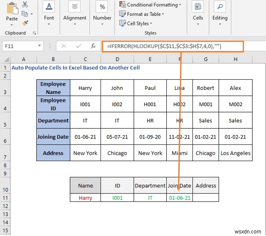Click the lower table 'Department' header cell
The width and height of the screenshot is (266, 236).
(150, 185)
